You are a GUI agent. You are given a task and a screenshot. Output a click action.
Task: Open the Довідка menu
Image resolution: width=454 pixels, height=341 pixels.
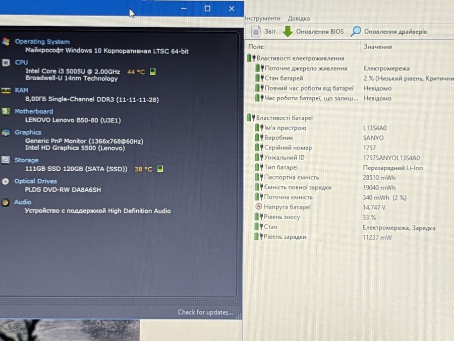coord(299,19)
